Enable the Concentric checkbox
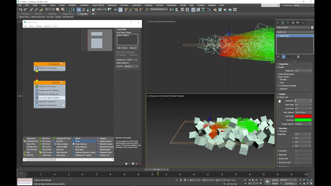The width and height of the screenshot is (331, 186). [x=278, y=151]
